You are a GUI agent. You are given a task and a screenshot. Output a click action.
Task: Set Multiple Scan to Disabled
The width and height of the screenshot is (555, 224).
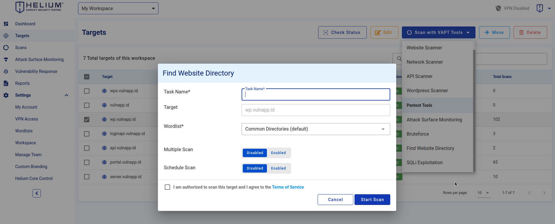[x=255, y=153]
